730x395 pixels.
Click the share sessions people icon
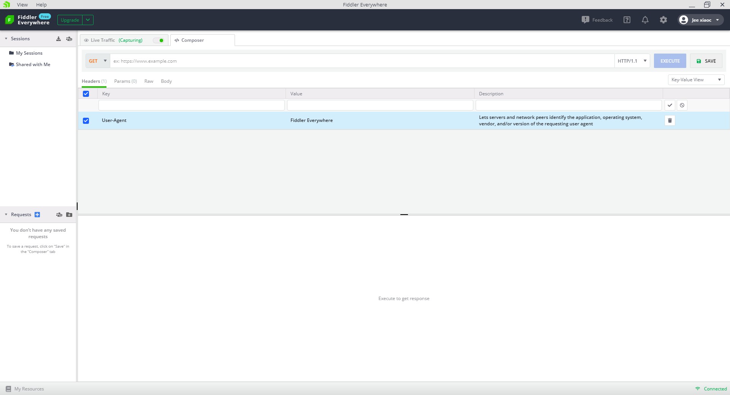69,39
